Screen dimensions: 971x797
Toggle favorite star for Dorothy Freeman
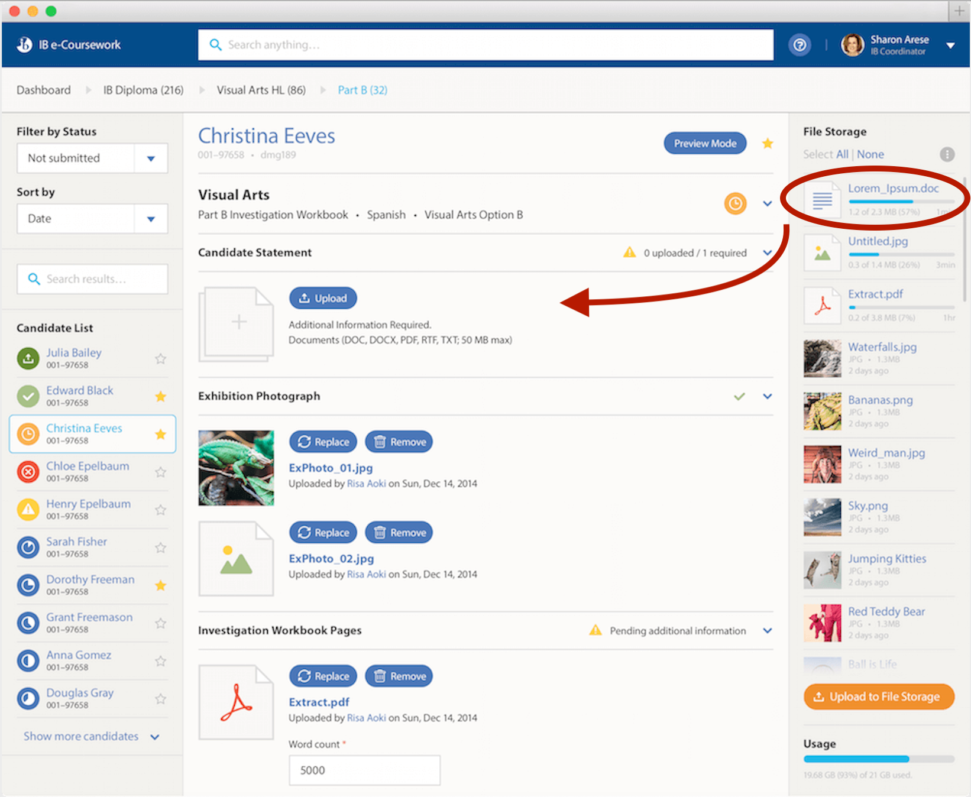click(160, 585)
